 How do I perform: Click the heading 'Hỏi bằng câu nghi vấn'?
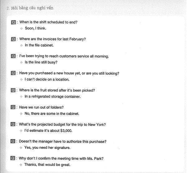tap(32, 8)
